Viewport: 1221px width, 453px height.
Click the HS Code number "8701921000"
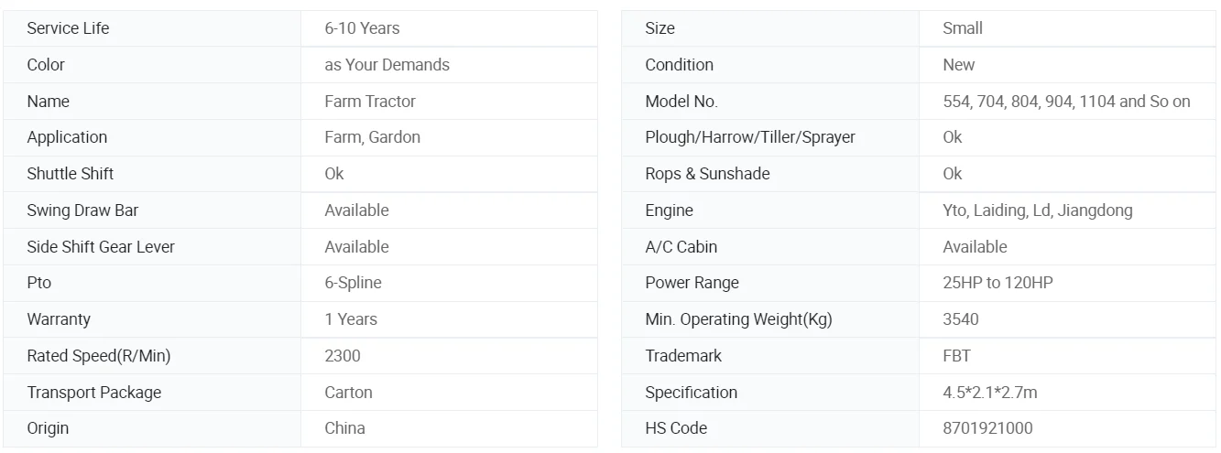987,428
